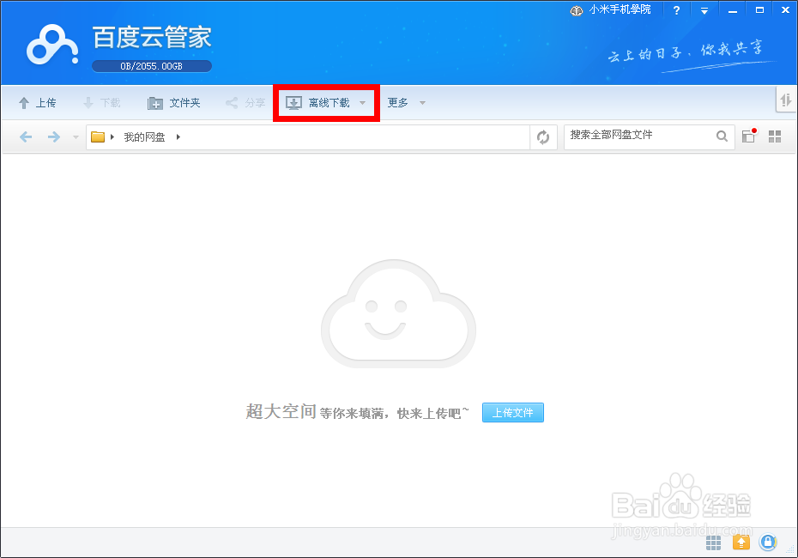Screen dimensions: 798x558
Task: Switch to grid view icon
Action: point(775,136)
